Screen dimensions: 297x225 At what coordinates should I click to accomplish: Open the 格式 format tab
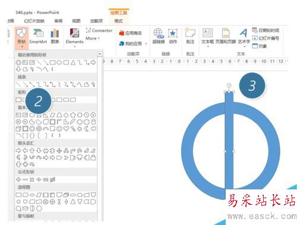(118, 21)
